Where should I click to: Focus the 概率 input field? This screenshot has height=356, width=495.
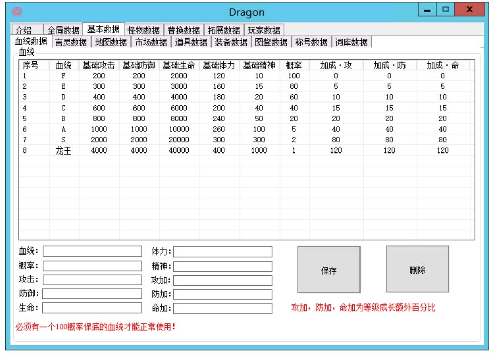pos(92,266)
